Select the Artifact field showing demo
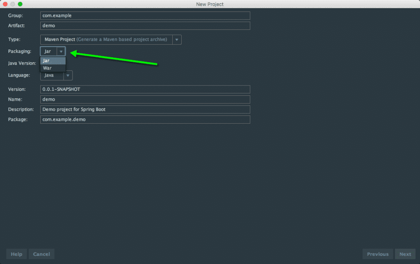Screen dimensions: 420x264 [x=145, y=25]
